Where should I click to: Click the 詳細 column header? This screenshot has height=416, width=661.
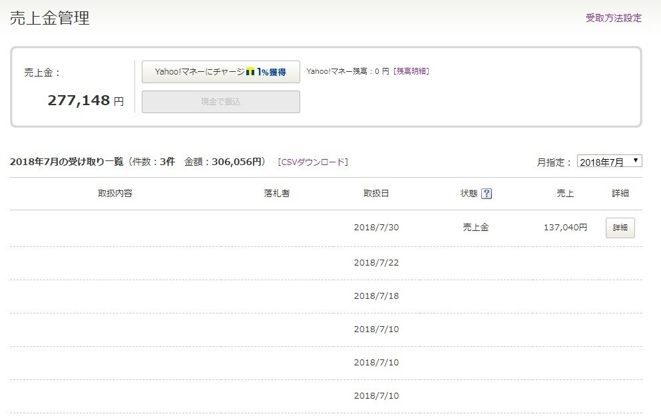coord(620,194)
